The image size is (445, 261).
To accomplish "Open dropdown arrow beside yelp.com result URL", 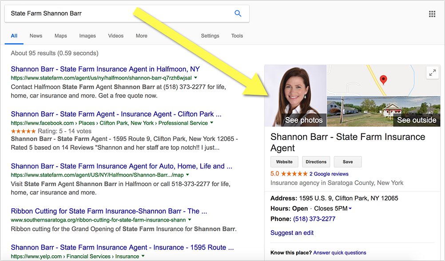I will [143, 256].
